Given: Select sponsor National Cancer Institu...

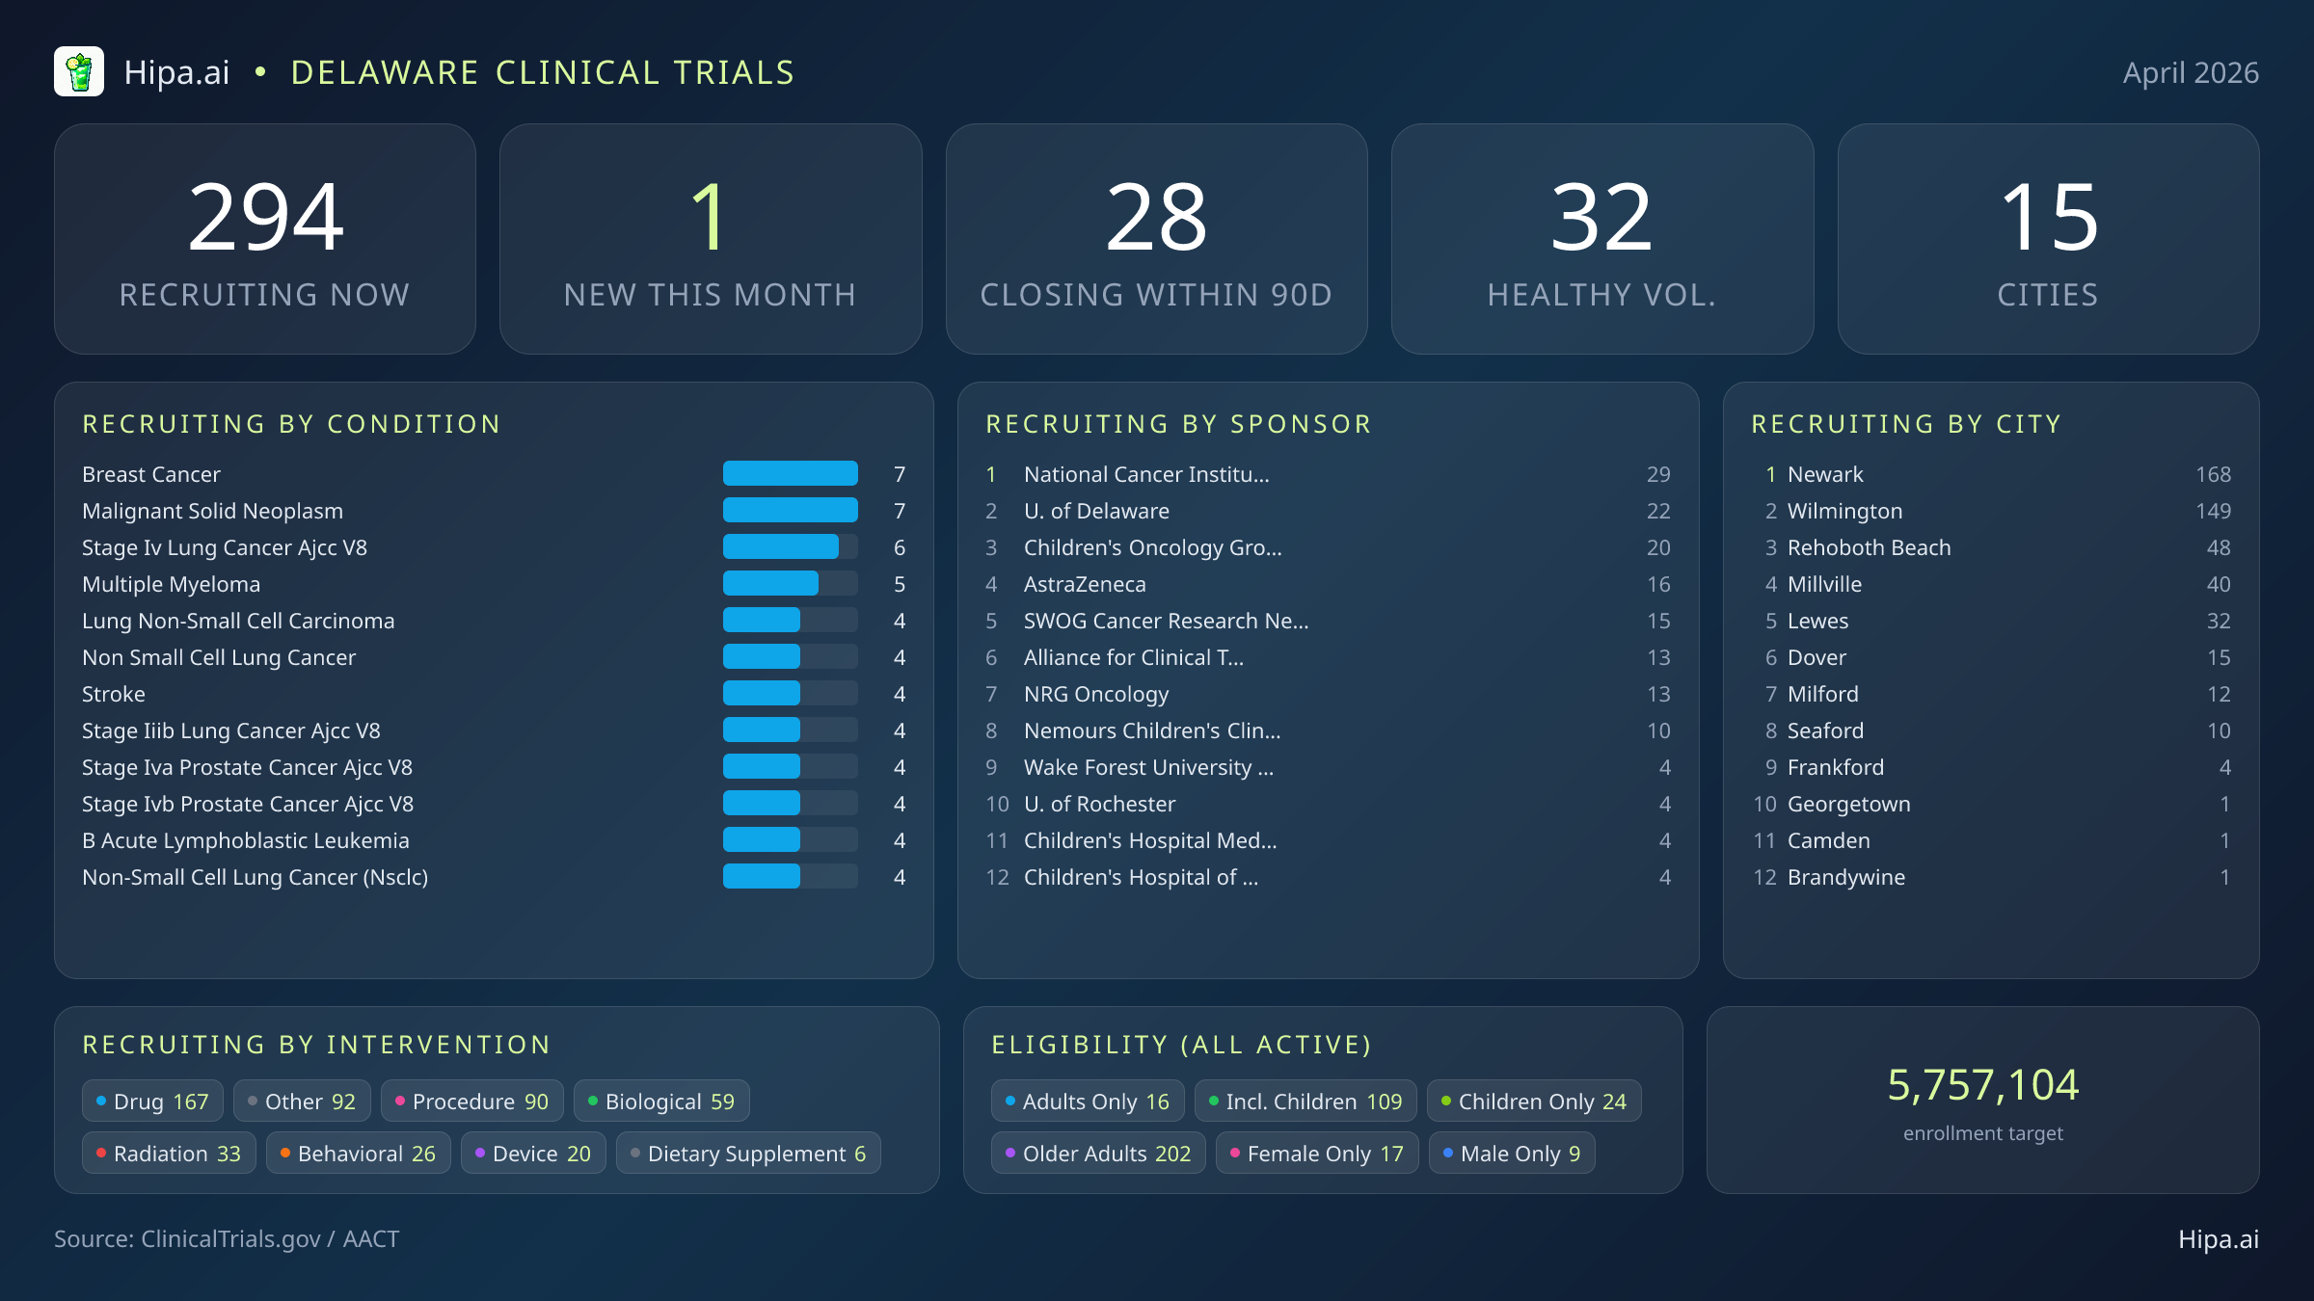Looking at the screenshot, I should pos(1328,474).
